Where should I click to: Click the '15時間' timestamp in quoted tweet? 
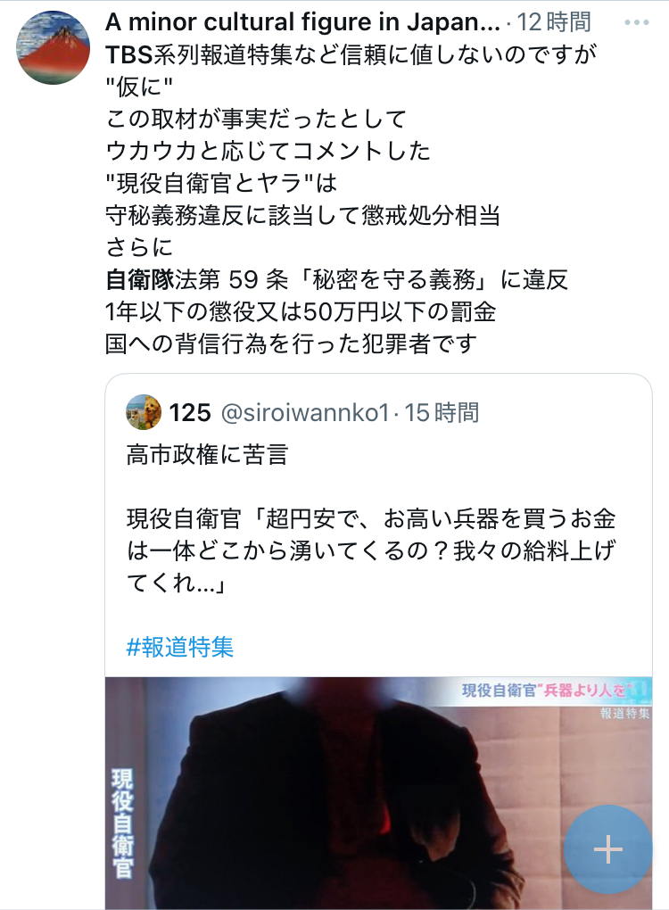click(442, 413)
